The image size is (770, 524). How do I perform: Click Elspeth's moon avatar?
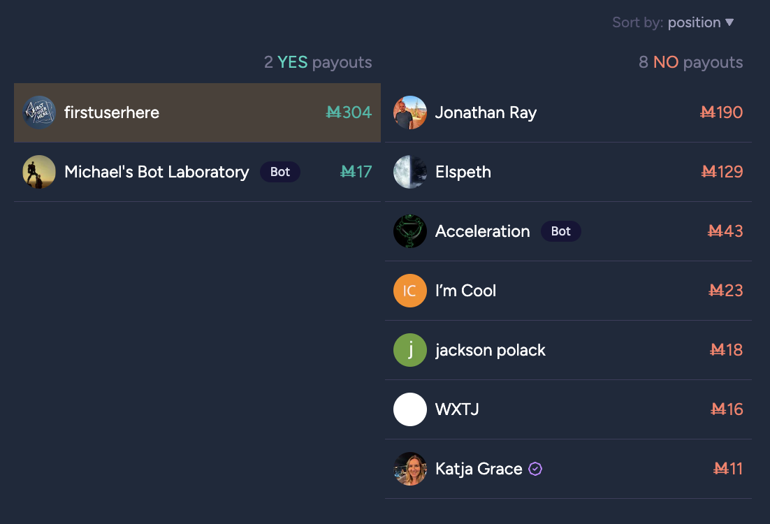tap(410, 172)
